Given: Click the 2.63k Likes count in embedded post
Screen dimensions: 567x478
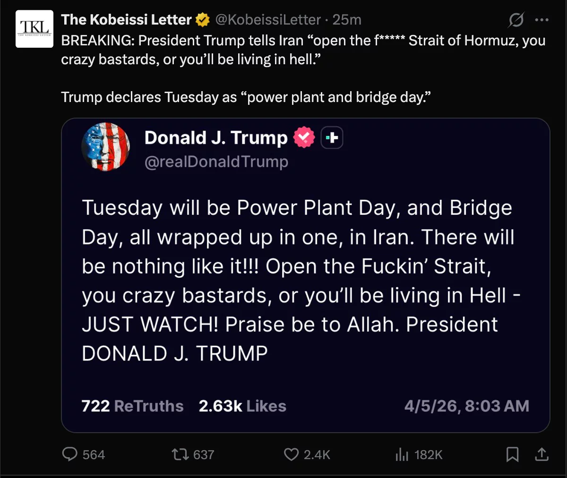Looking at the screenshot, I should [242, 406].
